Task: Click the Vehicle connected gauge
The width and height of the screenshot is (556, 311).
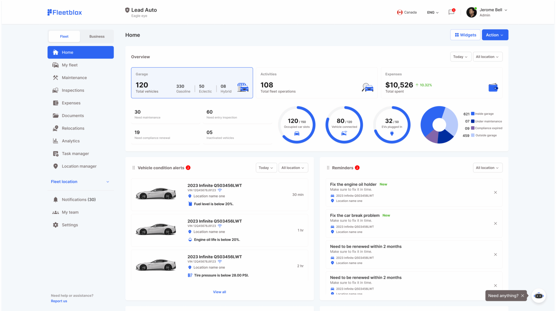Action: [344, 125]
